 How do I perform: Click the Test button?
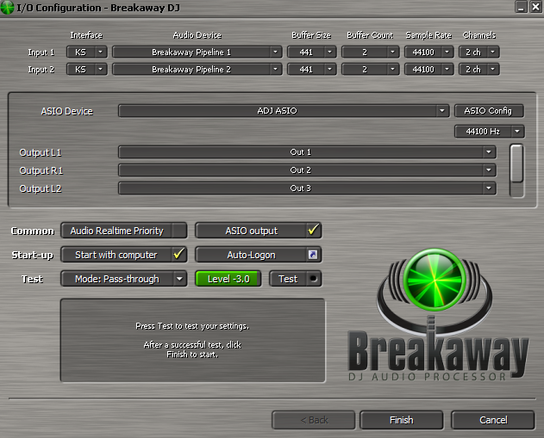295,279
